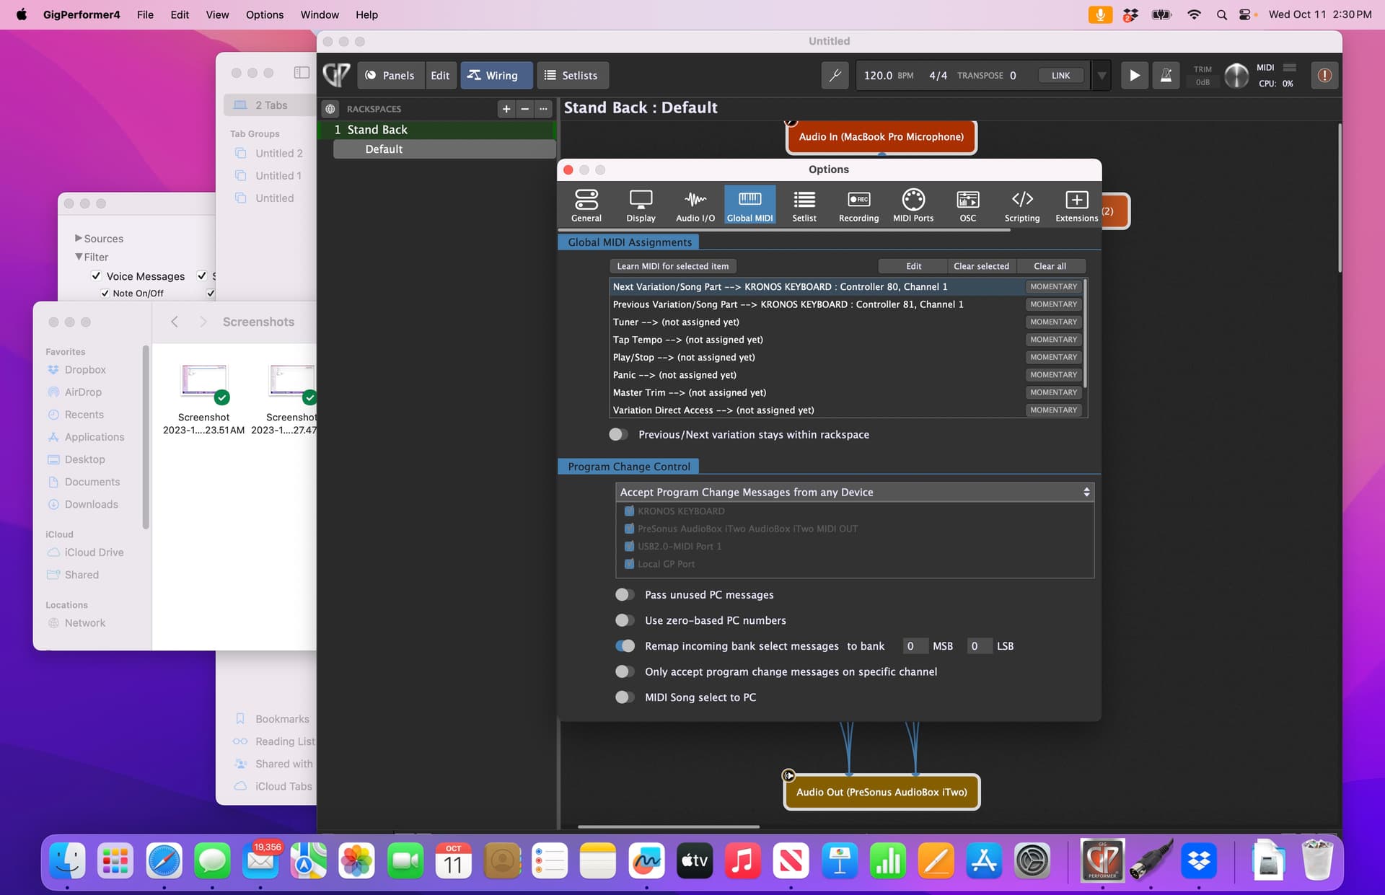Click the Edit button in MIDI assignments

coord(913,266)
